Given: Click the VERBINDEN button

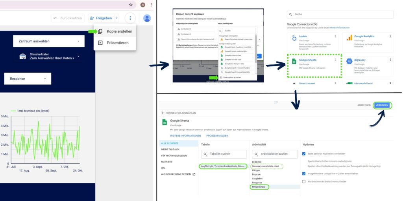Looking at the screenshot, I should [382, 105].
